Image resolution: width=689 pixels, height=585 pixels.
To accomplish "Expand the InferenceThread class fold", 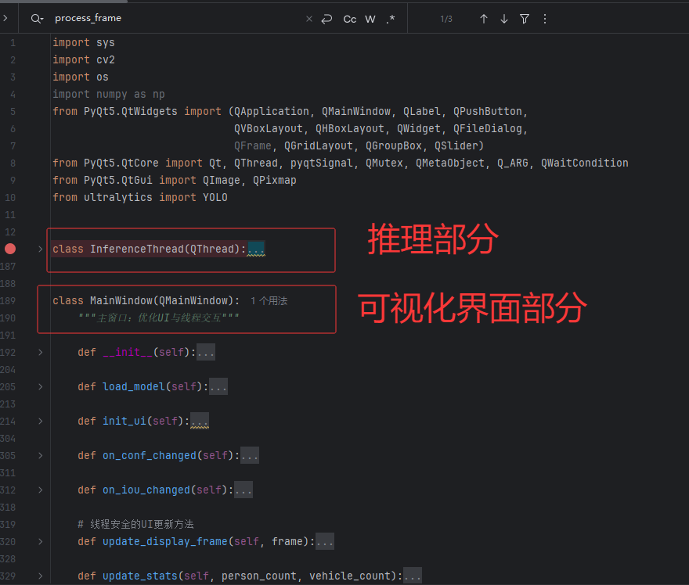I will [x=41, y=249].
